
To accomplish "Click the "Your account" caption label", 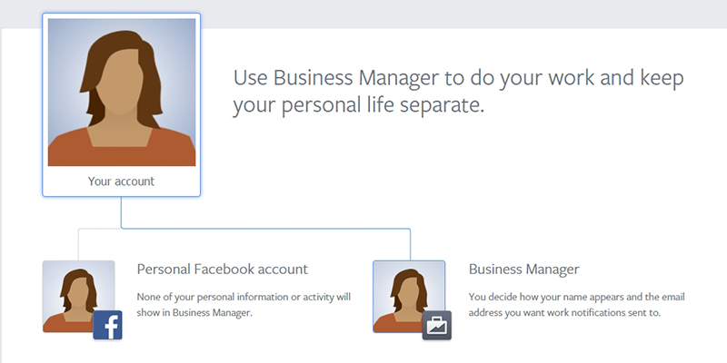I will [x=122, y=181].
